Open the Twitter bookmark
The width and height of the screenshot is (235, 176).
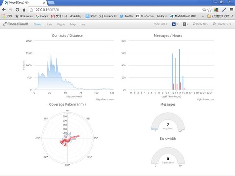126,16
